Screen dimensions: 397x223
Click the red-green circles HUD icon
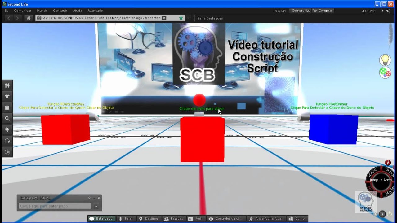click(x=385, y=72)
